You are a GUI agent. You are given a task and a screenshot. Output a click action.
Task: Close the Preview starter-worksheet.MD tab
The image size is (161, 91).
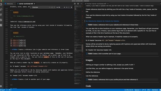point(108,4)
